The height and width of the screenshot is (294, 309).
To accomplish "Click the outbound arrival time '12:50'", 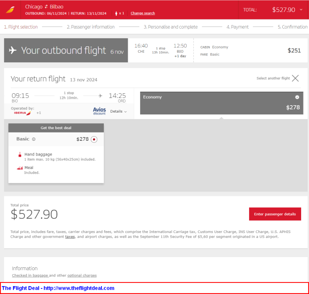I will [180, 46].
